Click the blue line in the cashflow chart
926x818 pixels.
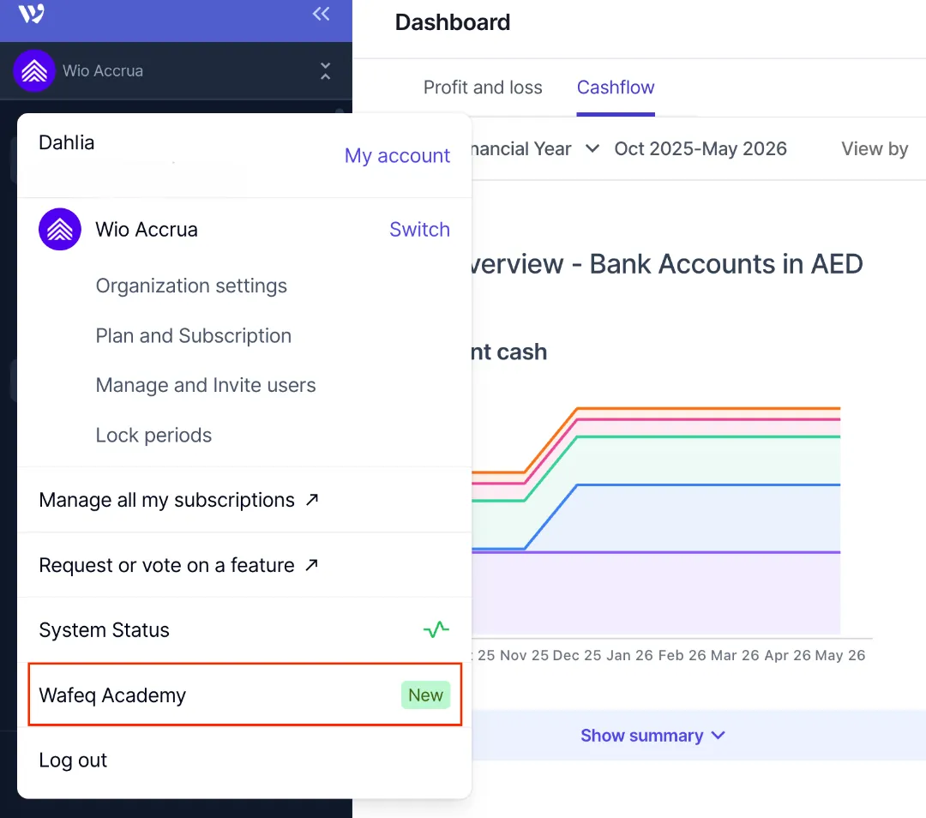click(709, 485)
